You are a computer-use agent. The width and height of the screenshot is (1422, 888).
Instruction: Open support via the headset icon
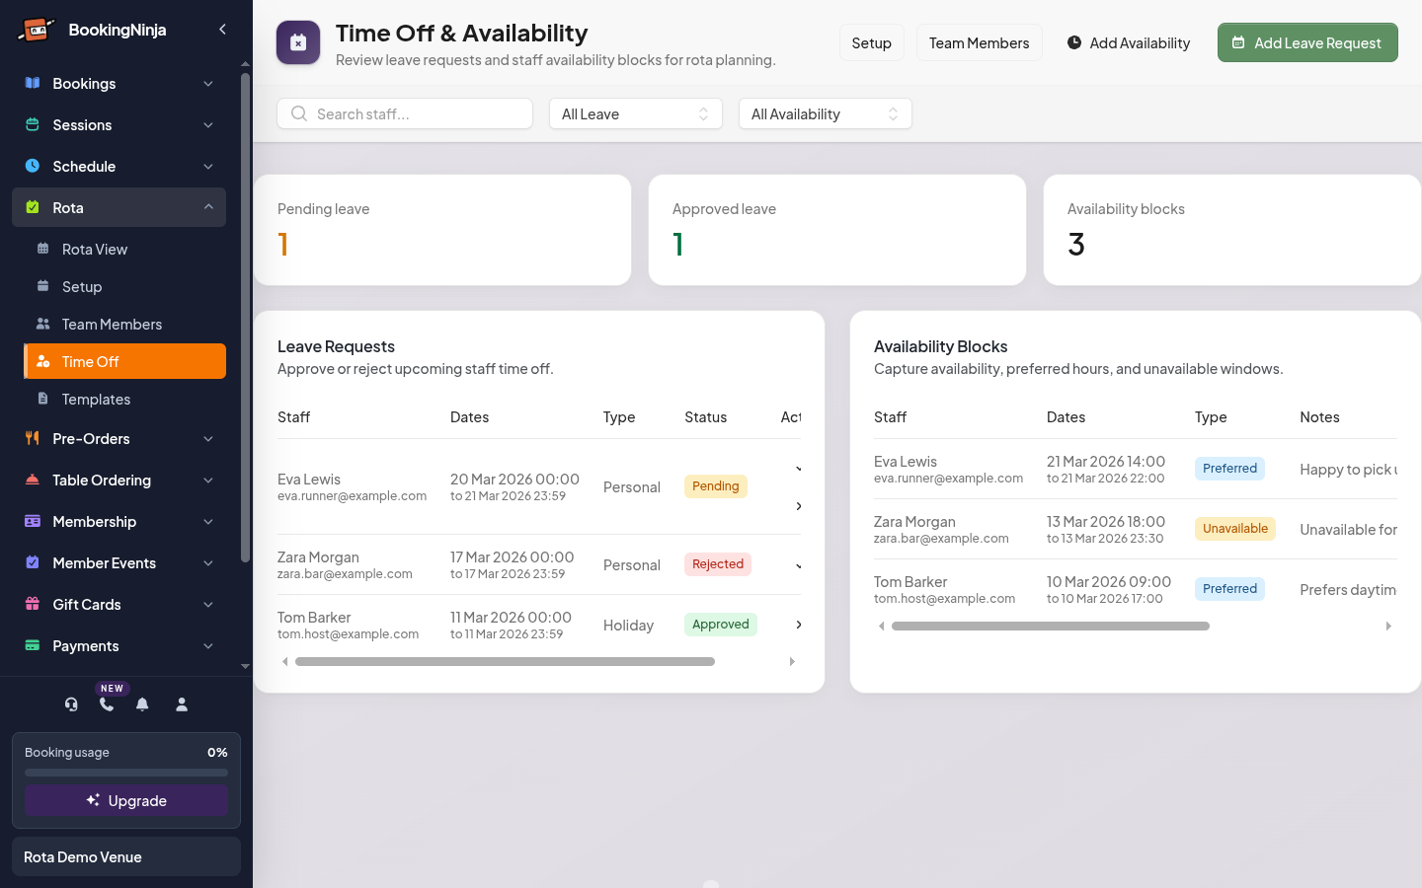pos(71,704)
